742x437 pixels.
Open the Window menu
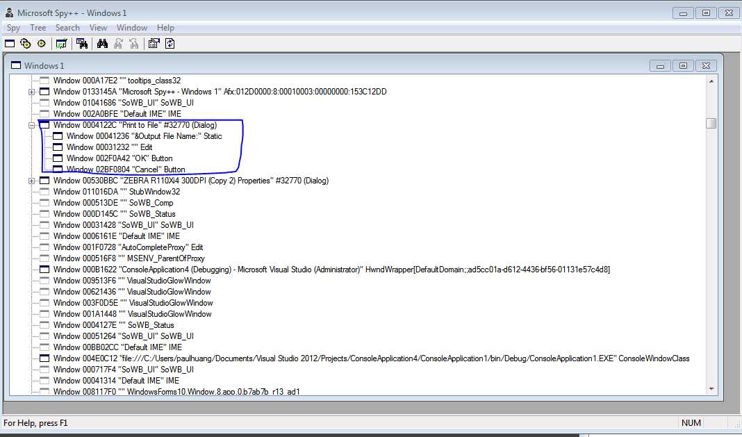coord(132,28)
